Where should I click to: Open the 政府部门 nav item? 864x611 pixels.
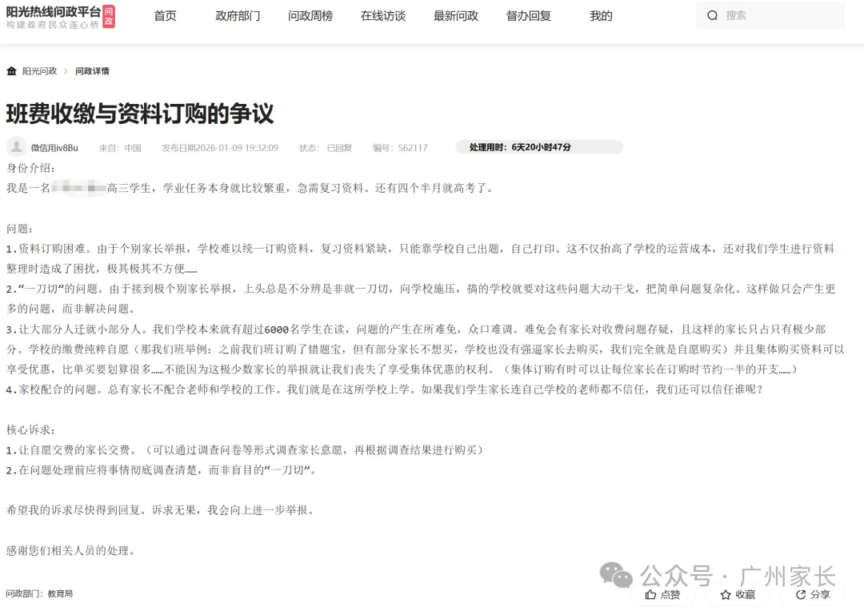(238, 16)
